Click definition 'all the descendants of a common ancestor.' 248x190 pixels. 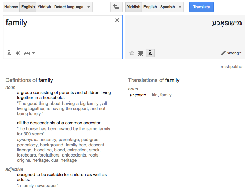[59, 123]
